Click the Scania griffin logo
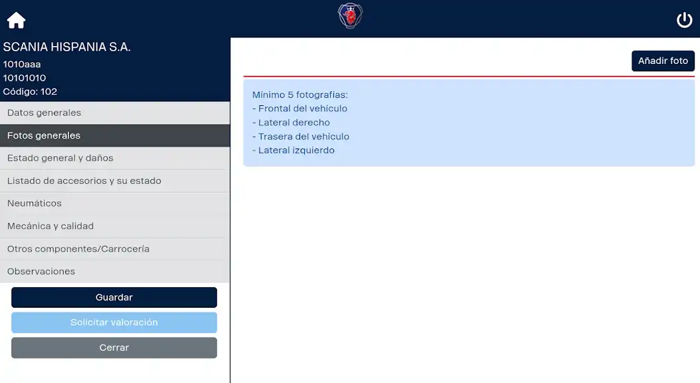 (350, 16)
